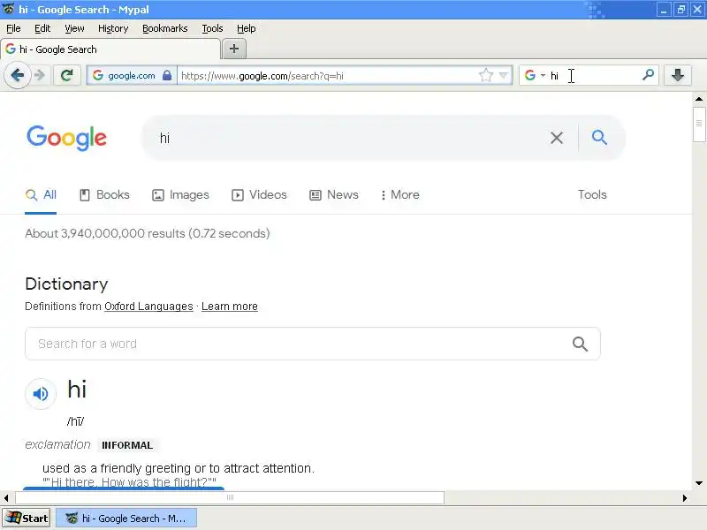The height and width of the screenshot is (530, 707).
Task: Click the horizontal scrollbar left arrow
Action: [x=6, y=497]
